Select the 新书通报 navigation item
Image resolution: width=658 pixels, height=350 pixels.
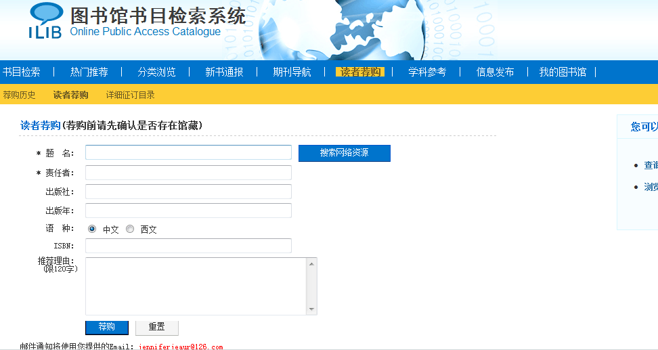point(224,72)
